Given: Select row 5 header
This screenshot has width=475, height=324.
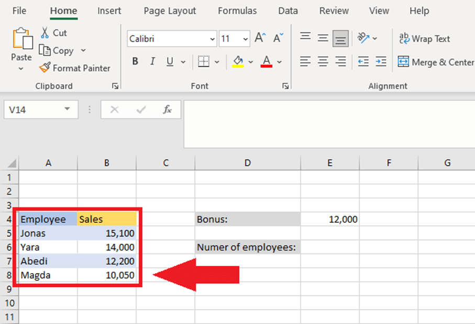Looking at the screenshot, I should [9, 233].
